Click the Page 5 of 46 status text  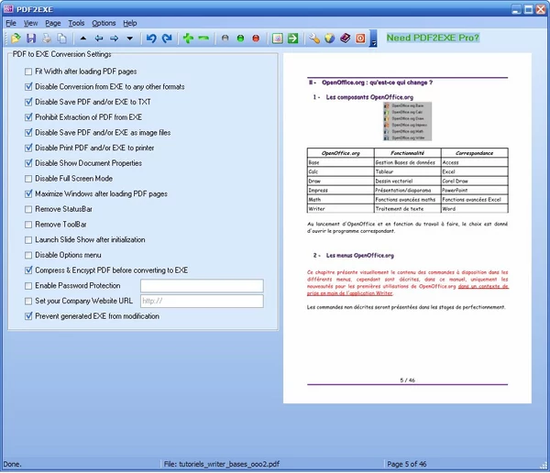[x=406, y=464]
